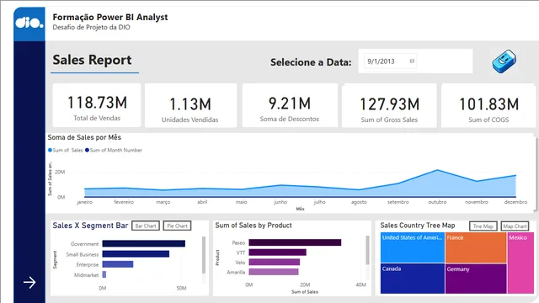Open the calendar picker icon in date field

[x=412, y=61]
